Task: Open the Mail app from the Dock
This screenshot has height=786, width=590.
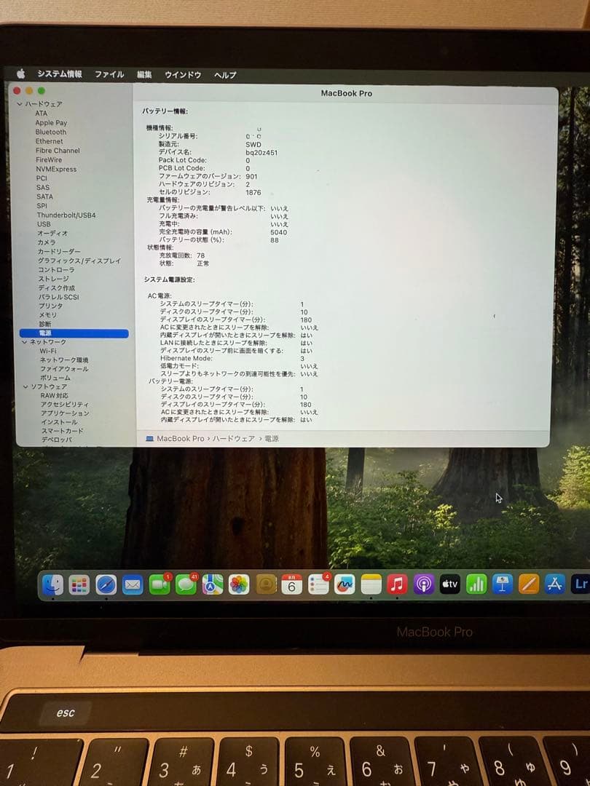Action: (x=133, y=584)
